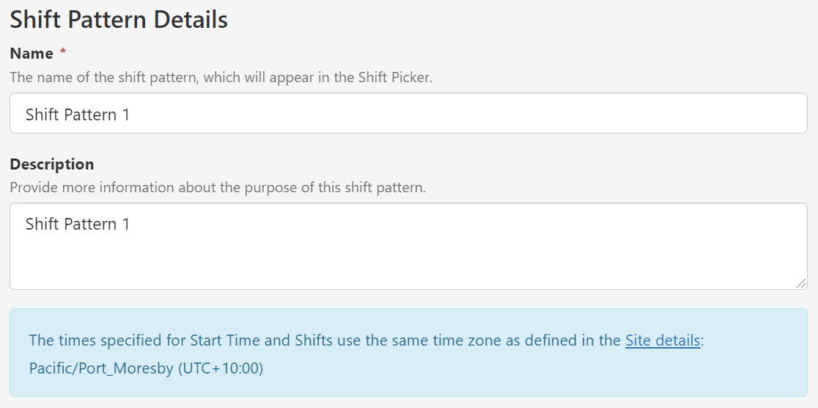The width and height of the screenshot is (818, 408).
Task: Click the red required asterisk beside Name
Action: pos(63,54)
